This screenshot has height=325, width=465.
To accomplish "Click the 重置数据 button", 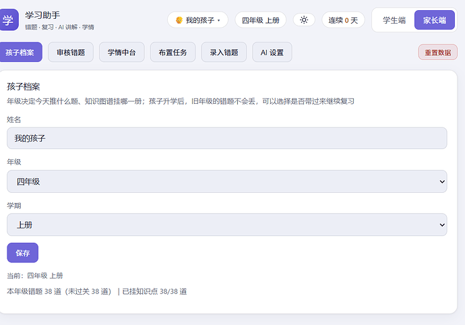I will (438, 52).
